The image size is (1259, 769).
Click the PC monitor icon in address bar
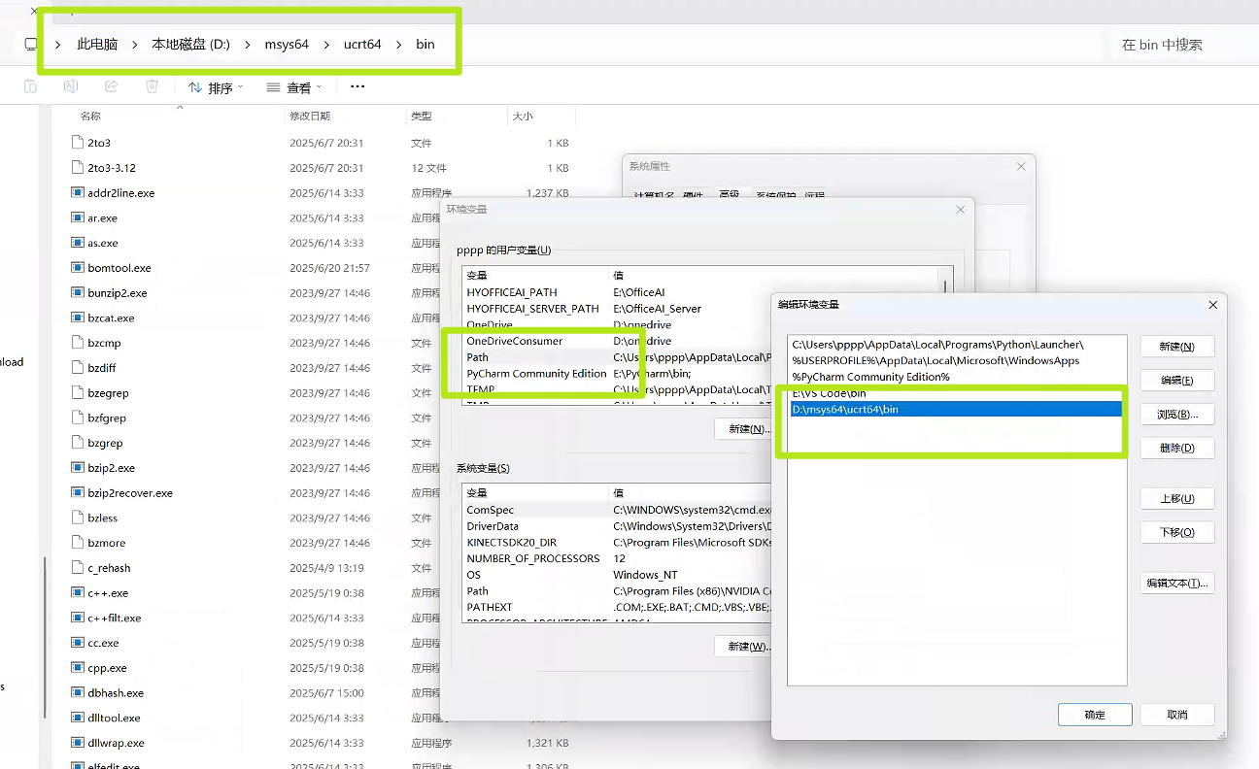(31, 45)
